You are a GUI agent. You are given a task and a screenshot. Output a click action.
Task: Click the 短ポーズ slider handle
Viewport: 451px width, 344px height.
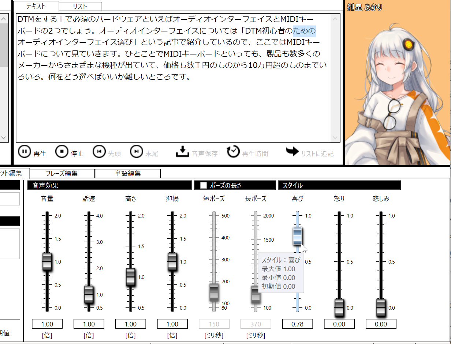pos(214,292)
